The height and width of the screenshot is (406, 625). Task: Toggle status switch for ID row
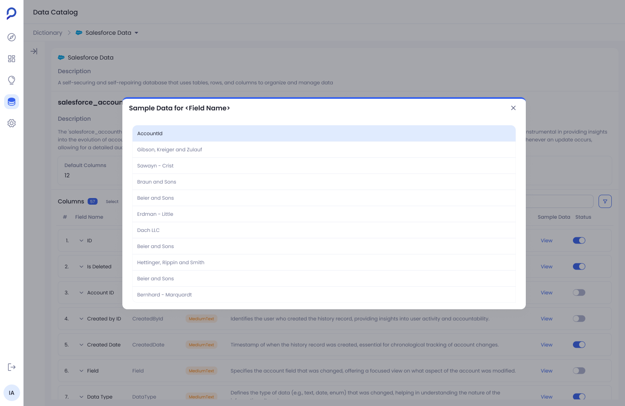pos(579,241)
